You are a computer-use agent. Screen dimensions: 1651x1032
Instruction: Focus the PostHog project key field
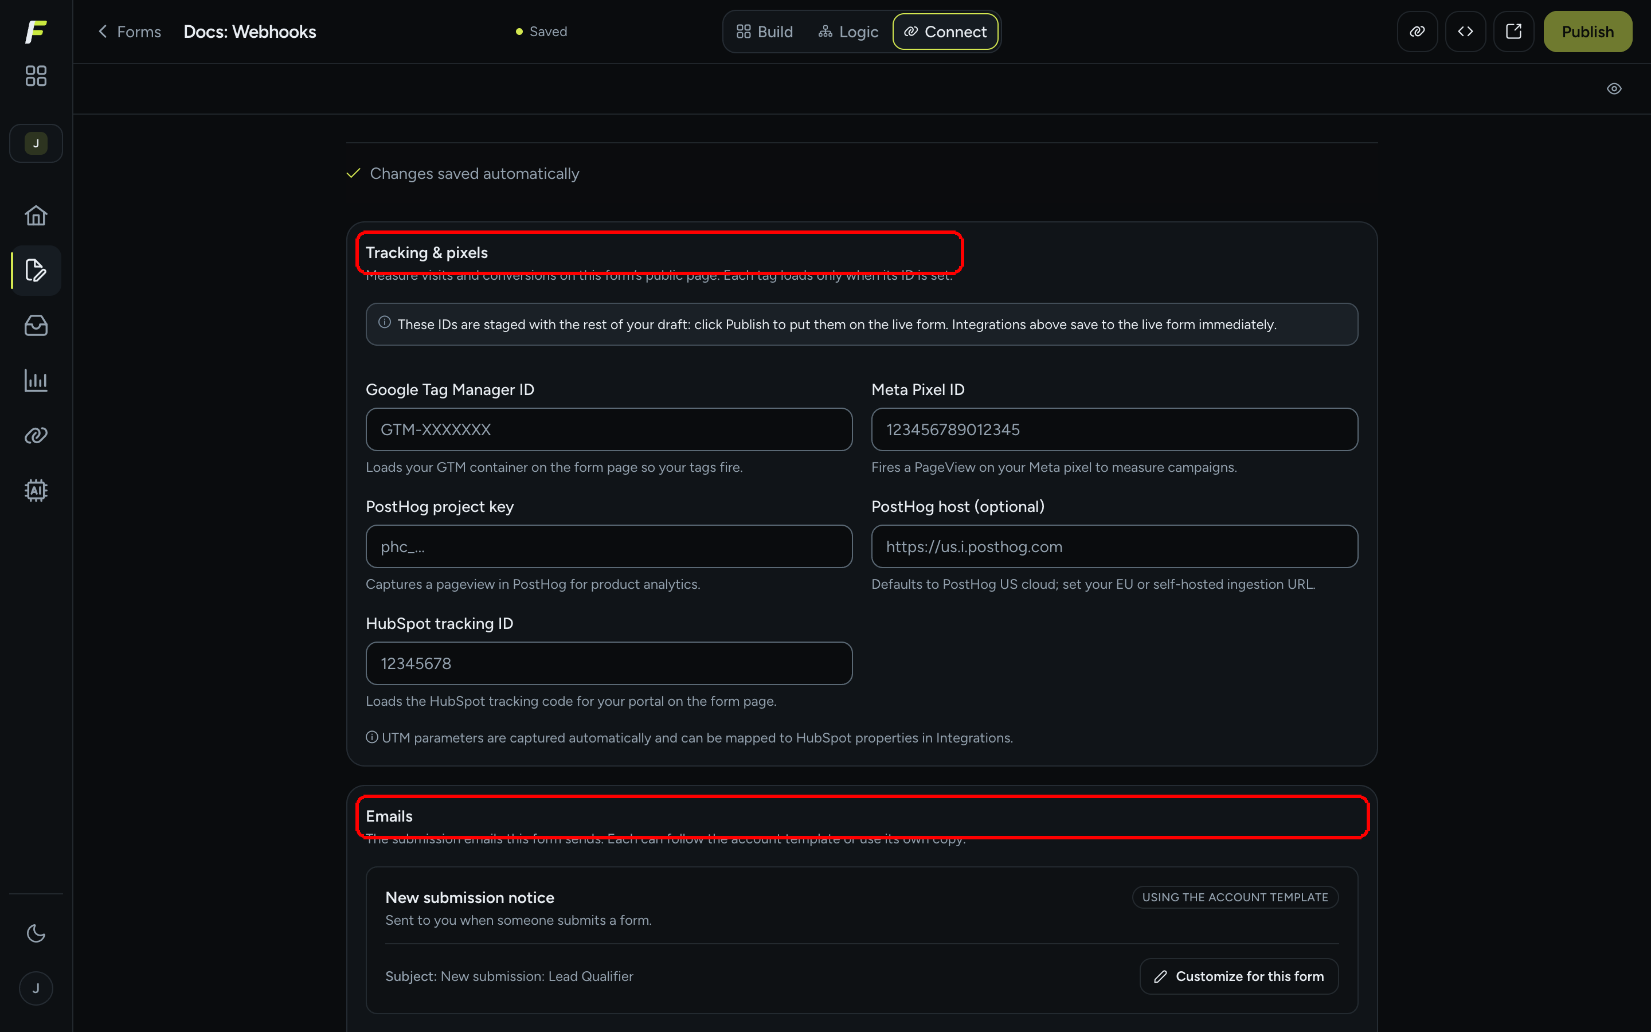coord(609,546)
